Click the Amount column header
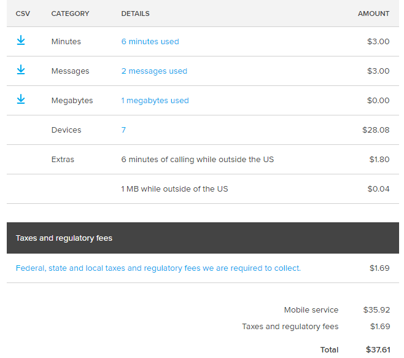This screenshot has width=404, height=358. [x=373, y=14]
